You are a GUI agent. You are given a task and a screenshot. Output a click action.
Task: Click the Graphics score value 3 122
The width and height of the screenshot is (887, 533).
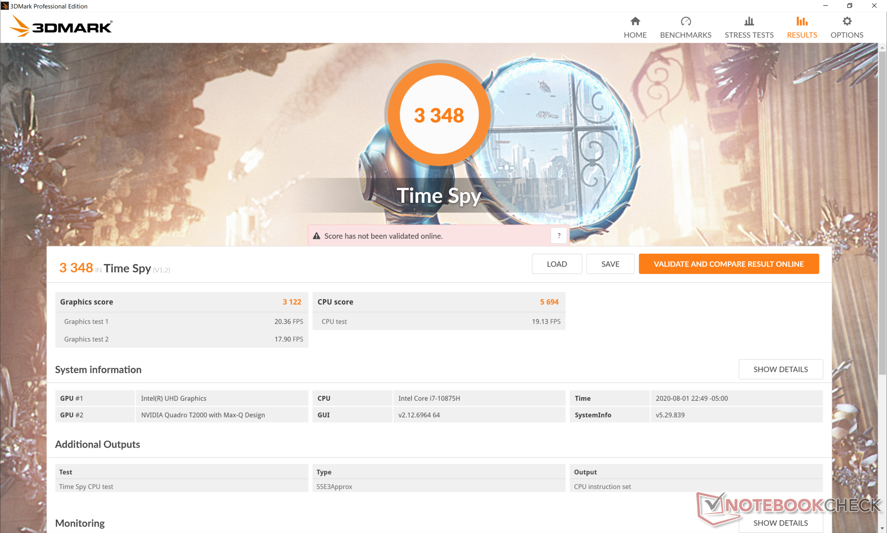(x=292, y=302)
